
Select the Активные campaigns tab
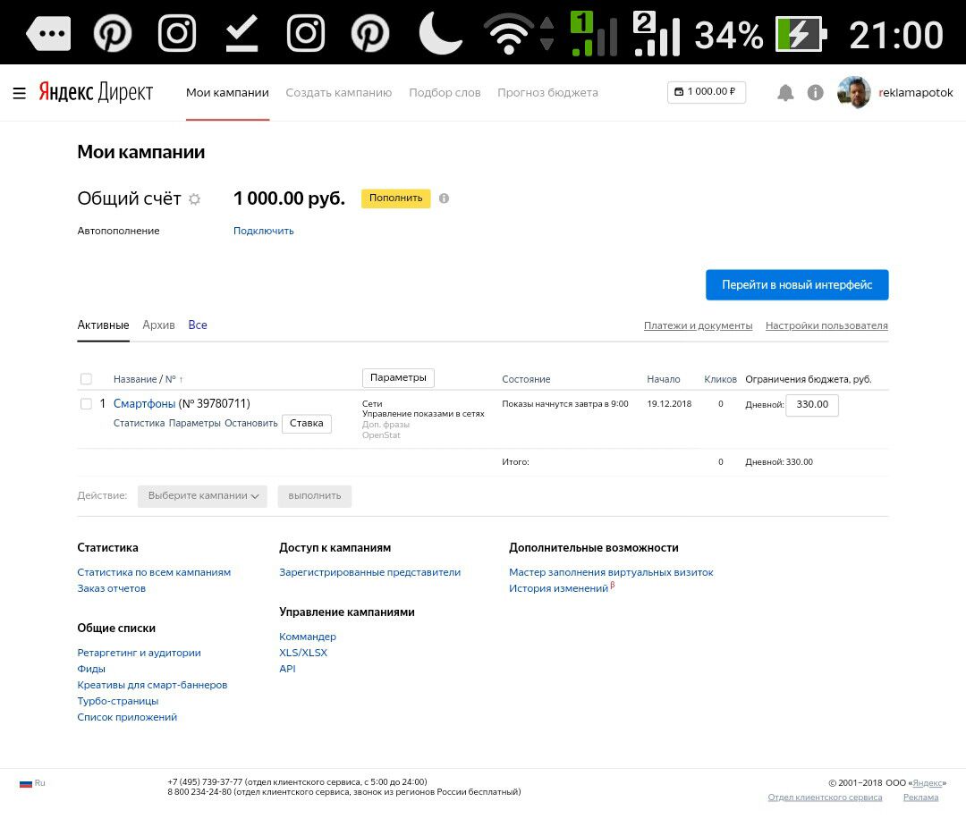coord(103,325)
